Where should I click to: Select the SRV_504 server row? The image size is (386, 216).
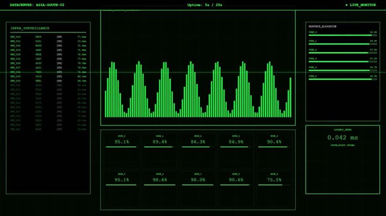coord(48,55)
